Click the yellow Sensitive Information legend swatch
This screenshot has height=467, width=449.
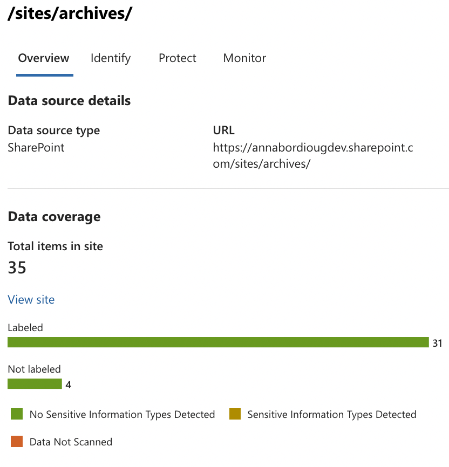pyautogui.click(x=235, y=415)
